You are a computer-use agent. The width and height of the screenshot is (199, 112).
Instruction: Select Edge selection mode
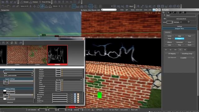click(179, 36)
